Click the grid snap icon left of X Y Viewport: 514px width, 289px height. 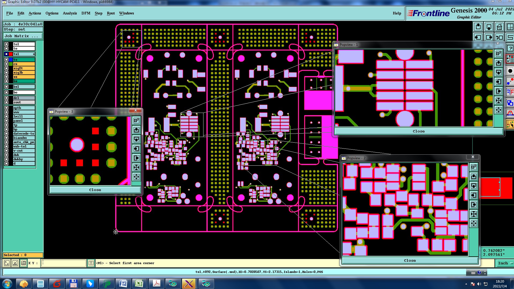[24, 263]
